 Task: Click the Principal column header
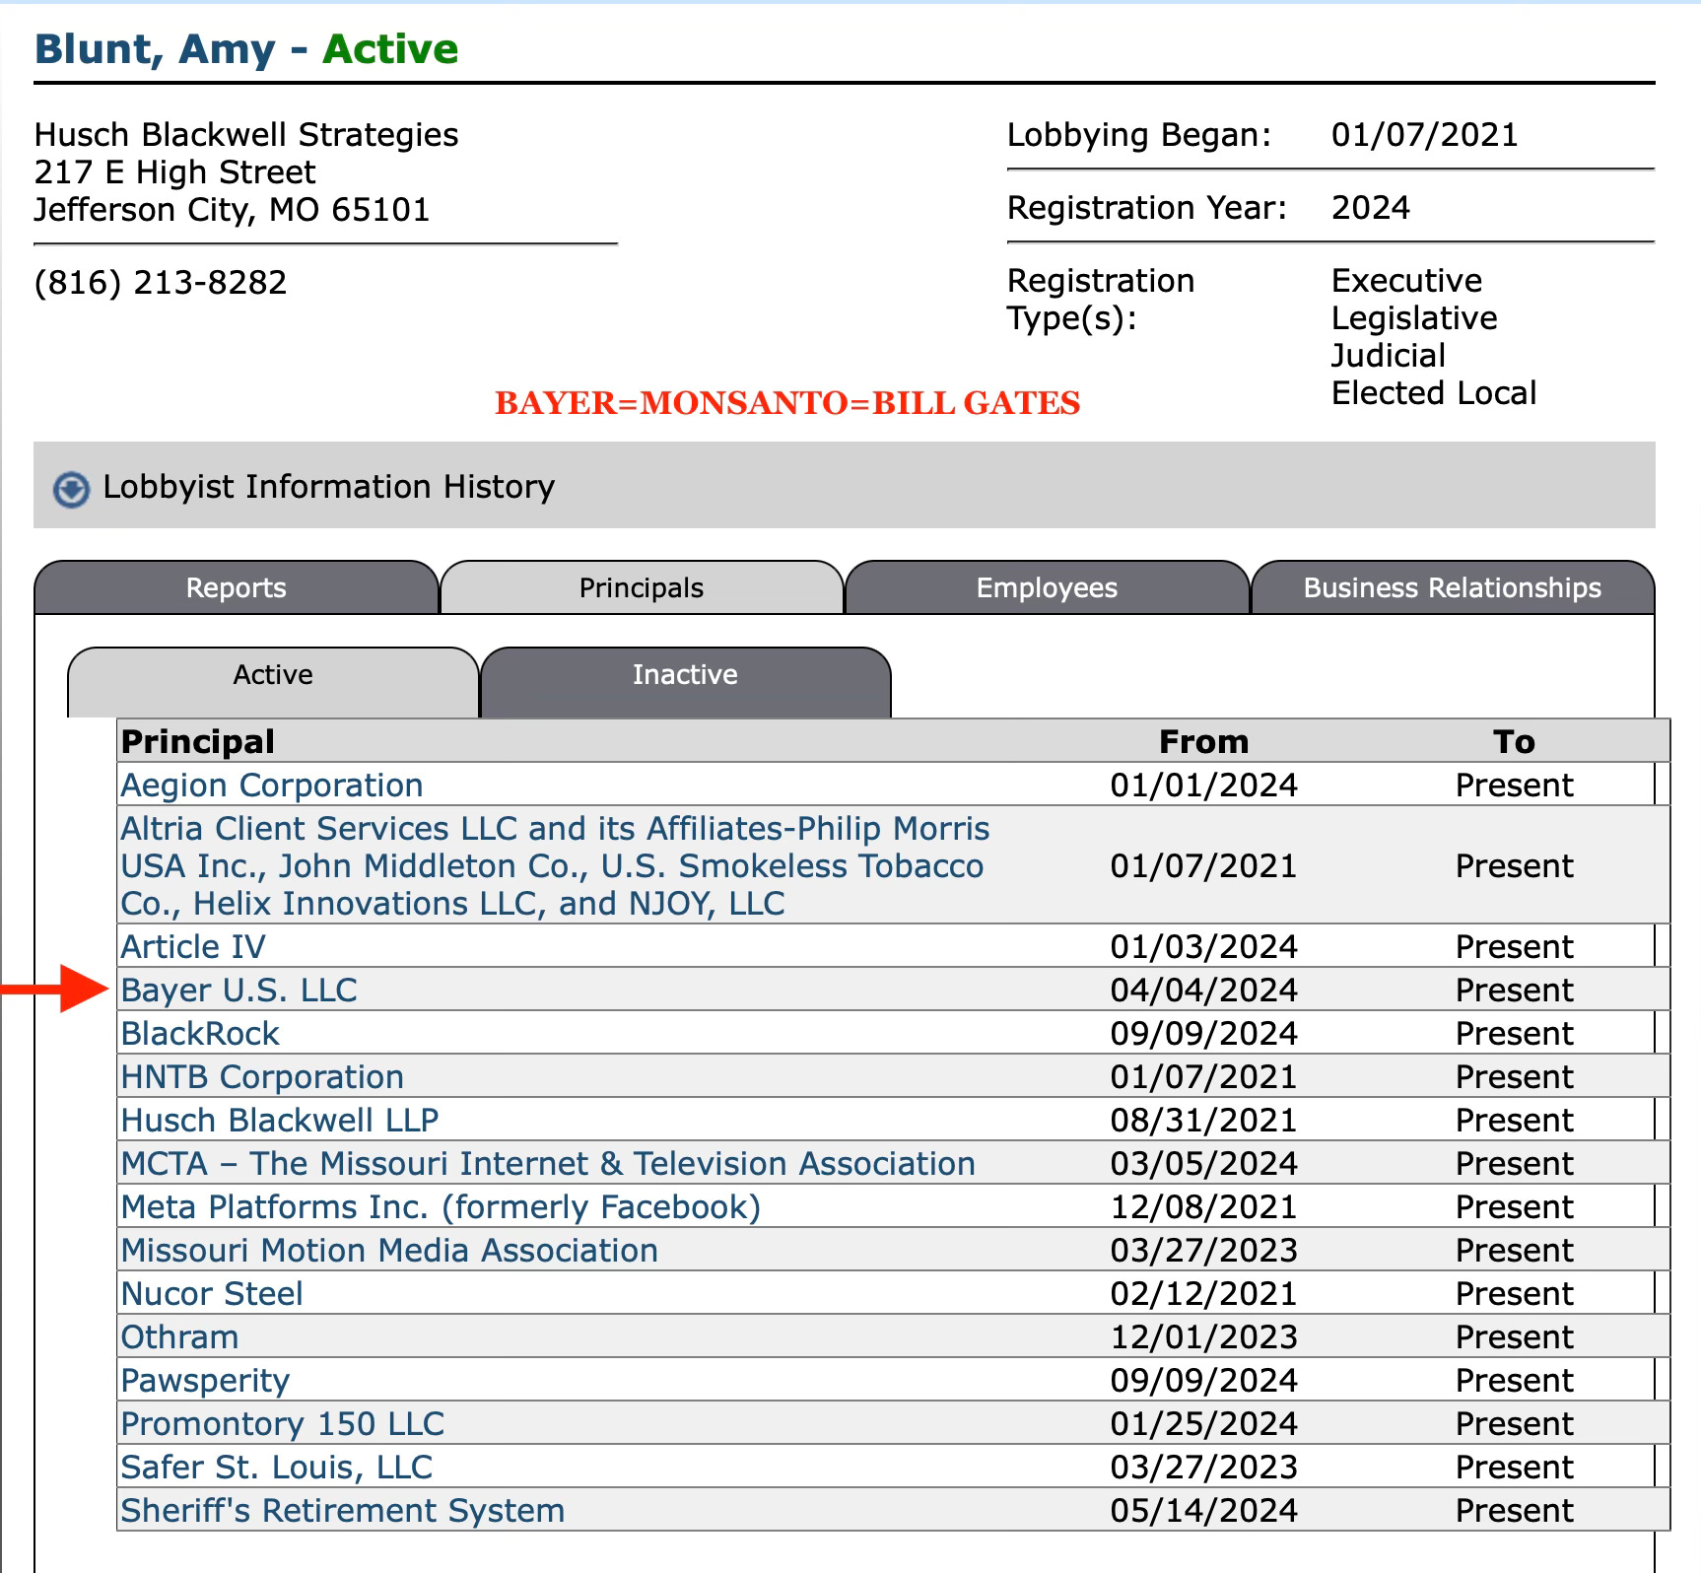[x=198, y=741]
